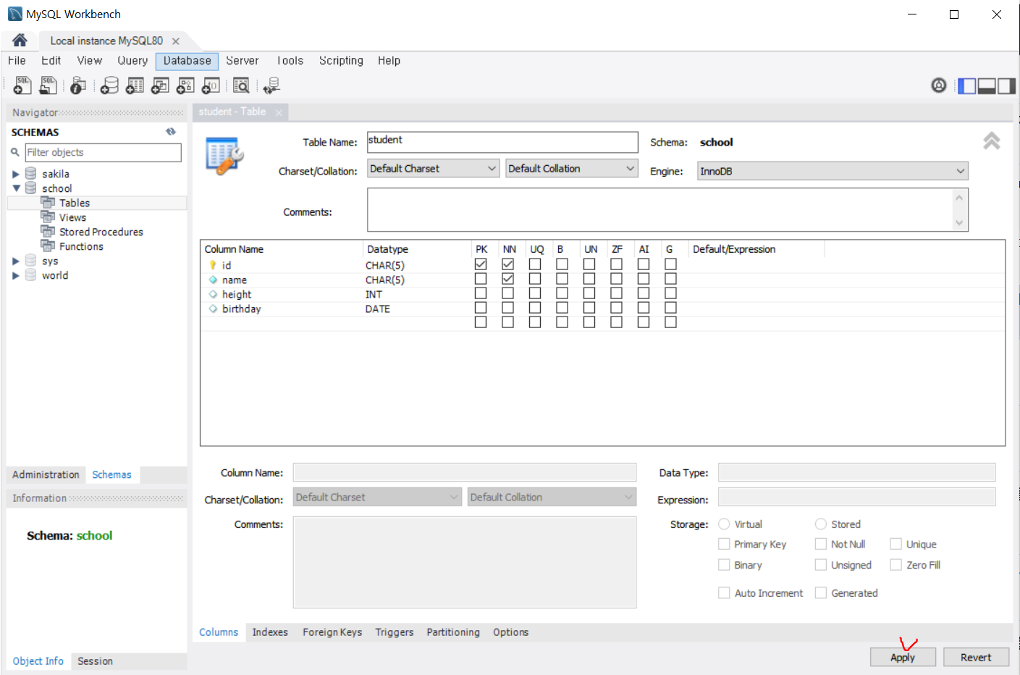This screenshot has width=1020, height=675.
Task: Switch to the Indexes tab
Action: [270, 632]
